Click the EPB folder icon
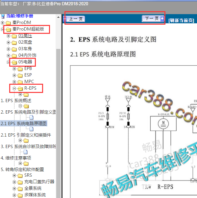197x198 pixels. click(20, 69)
